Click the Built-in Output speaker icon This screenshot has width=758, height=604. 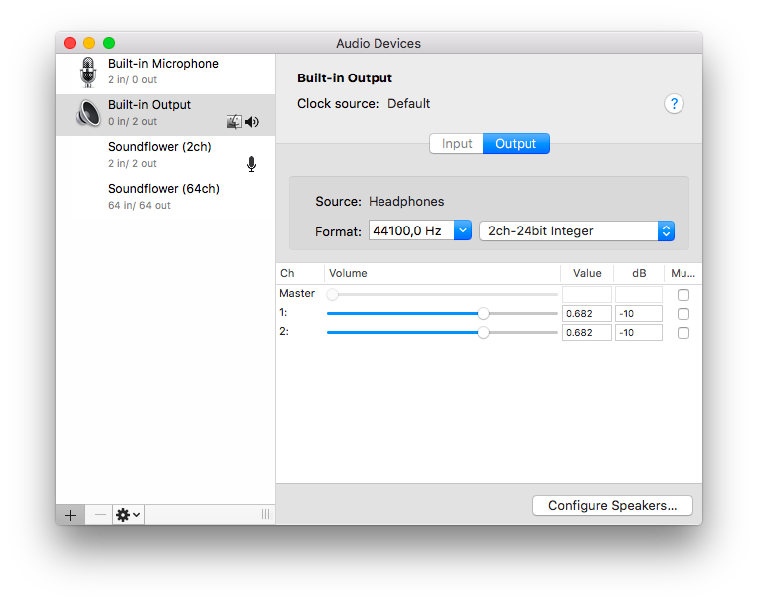(x=88, y=113)
